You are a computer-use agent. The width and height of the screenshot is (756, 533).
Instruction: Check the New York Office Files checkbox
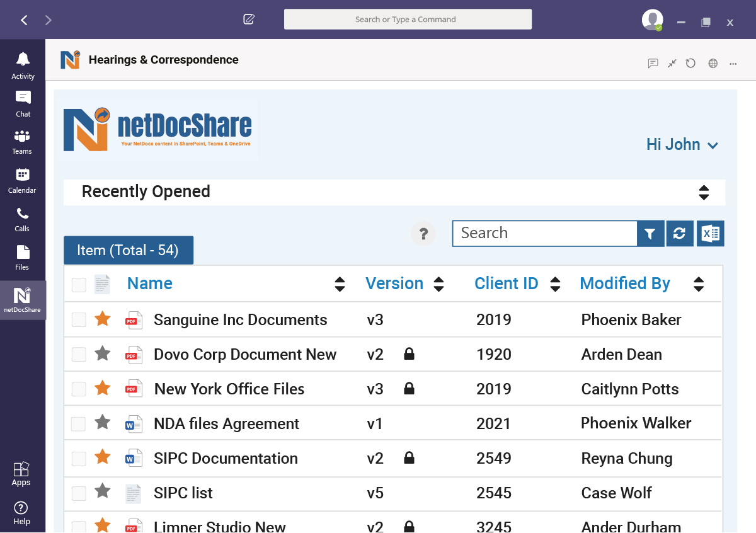click(79, 389)
